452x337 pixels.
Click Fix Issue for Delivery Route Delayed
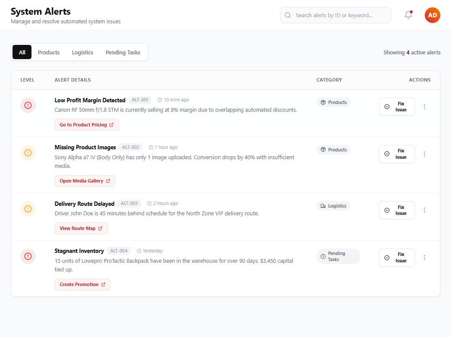click(397, 210)
